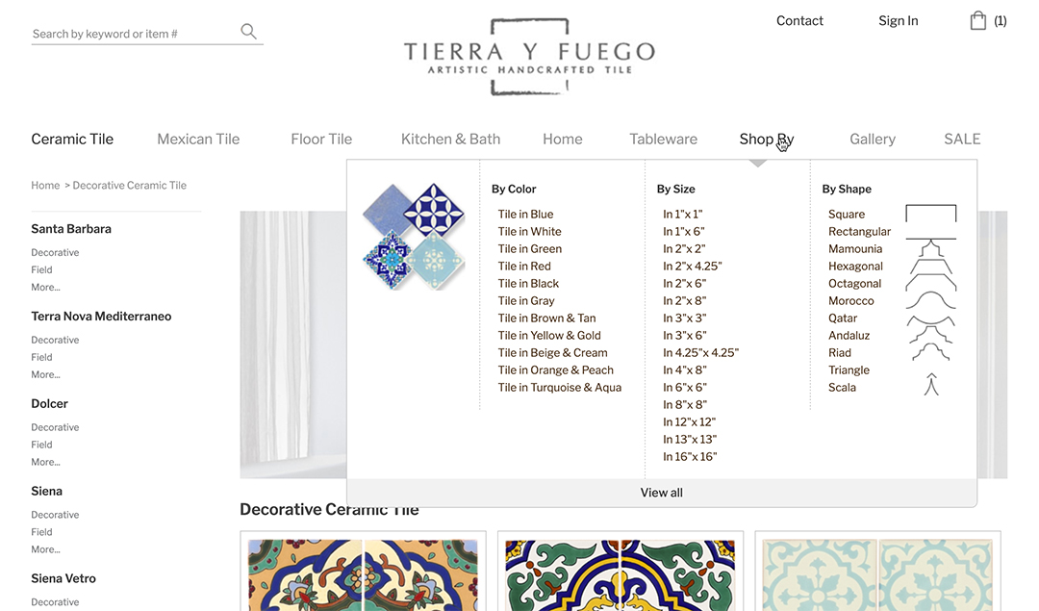Open the Mexican Tile menu

pos(198,140)
